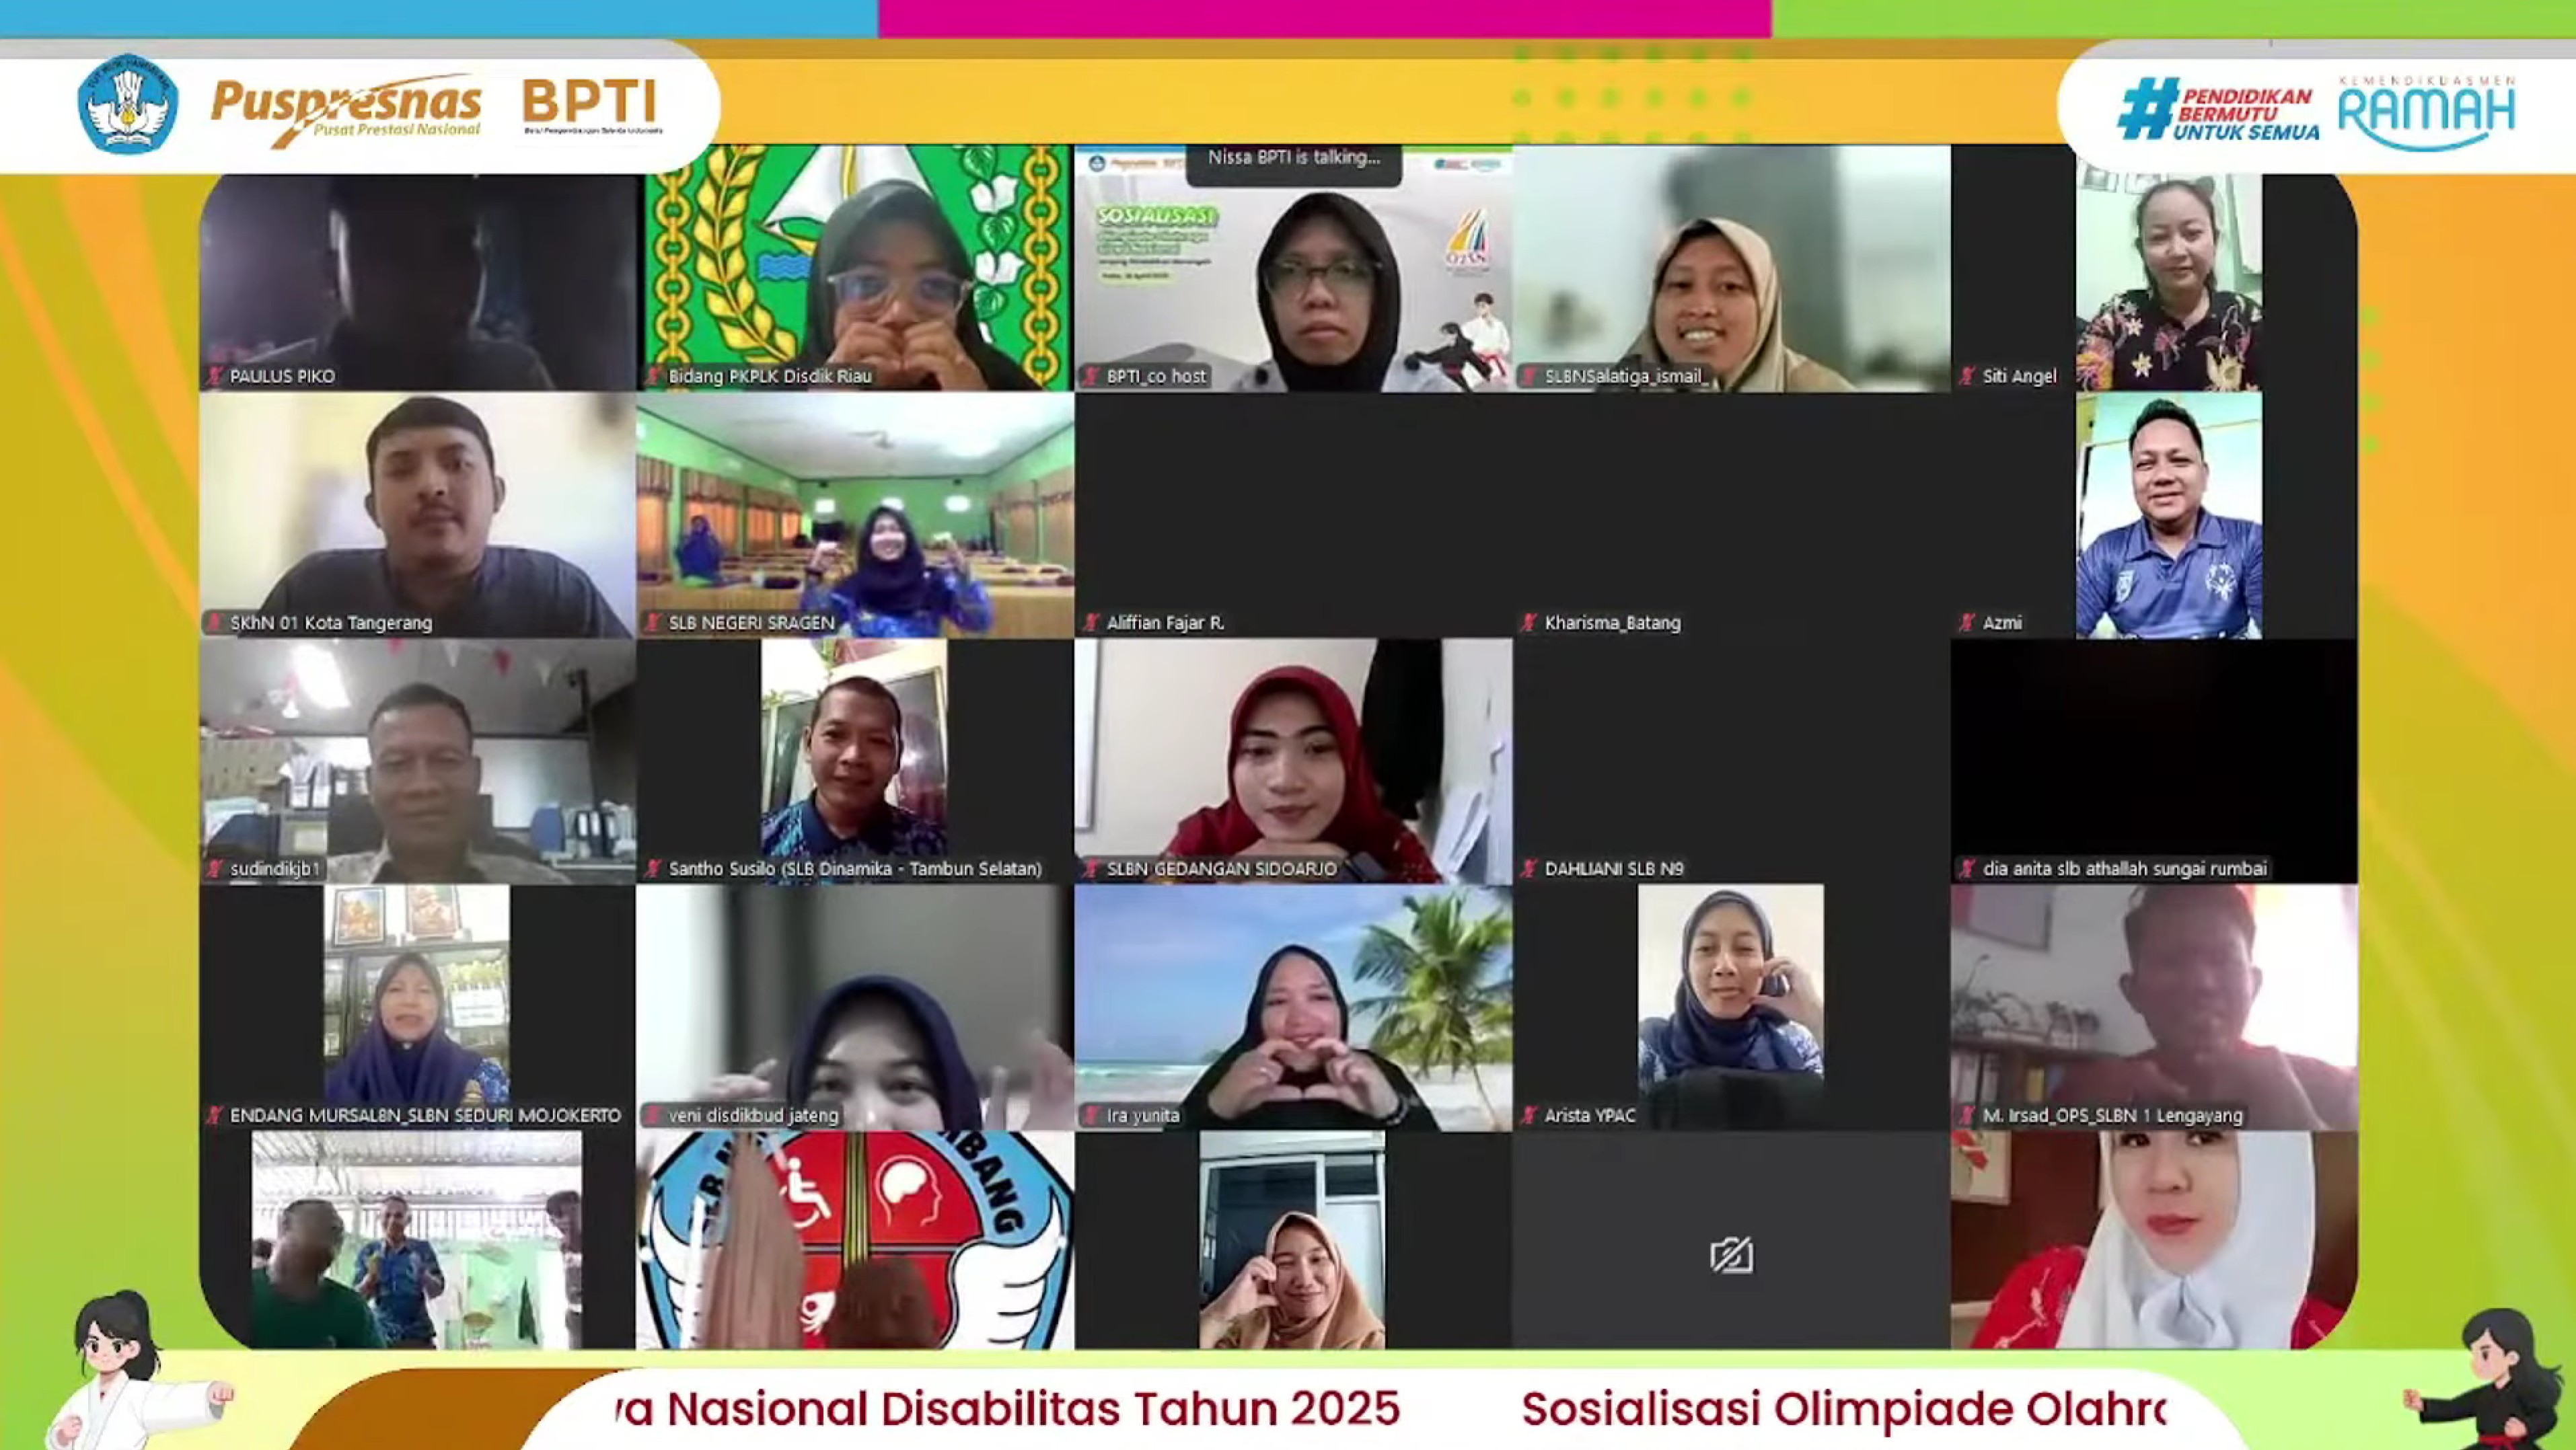Screen dimensions: 2576x1450
Task: Click the camera-off icon in the blank tile
Action: (x=1731, y=1255)
